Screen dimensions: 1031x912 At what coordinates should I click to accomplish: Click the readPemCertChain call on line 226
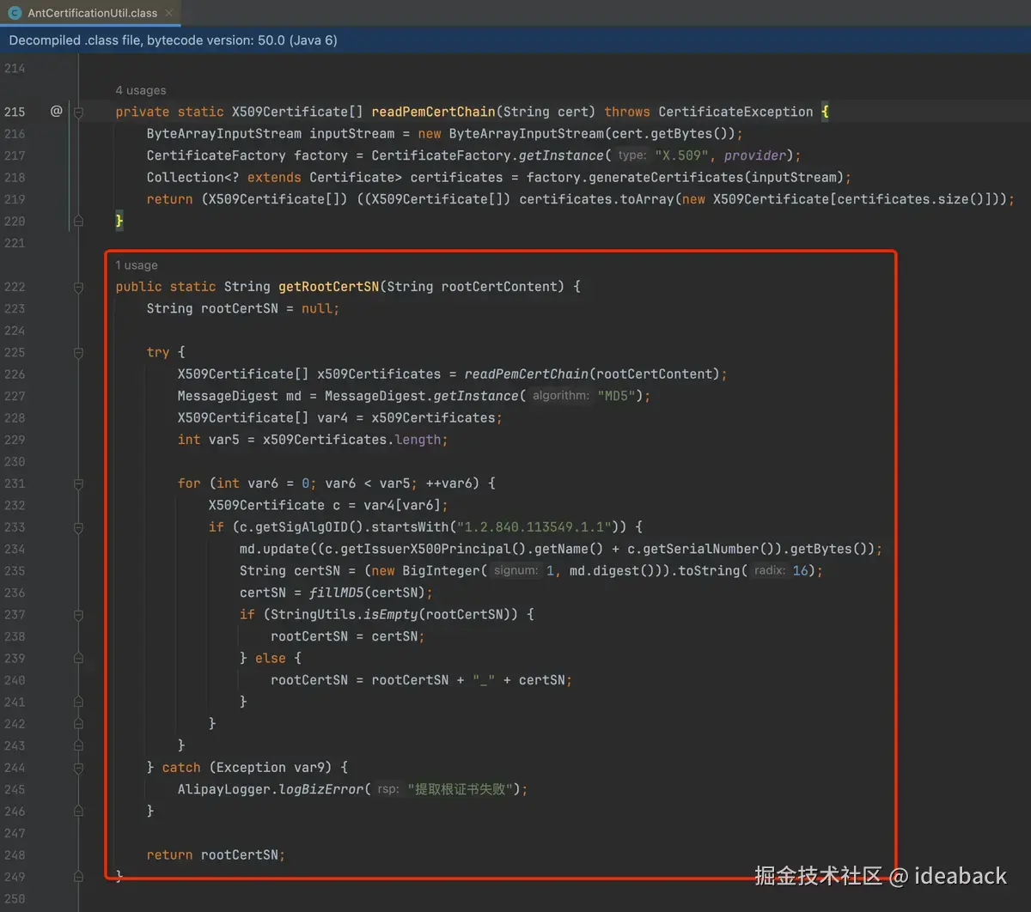tap(527, 374)
